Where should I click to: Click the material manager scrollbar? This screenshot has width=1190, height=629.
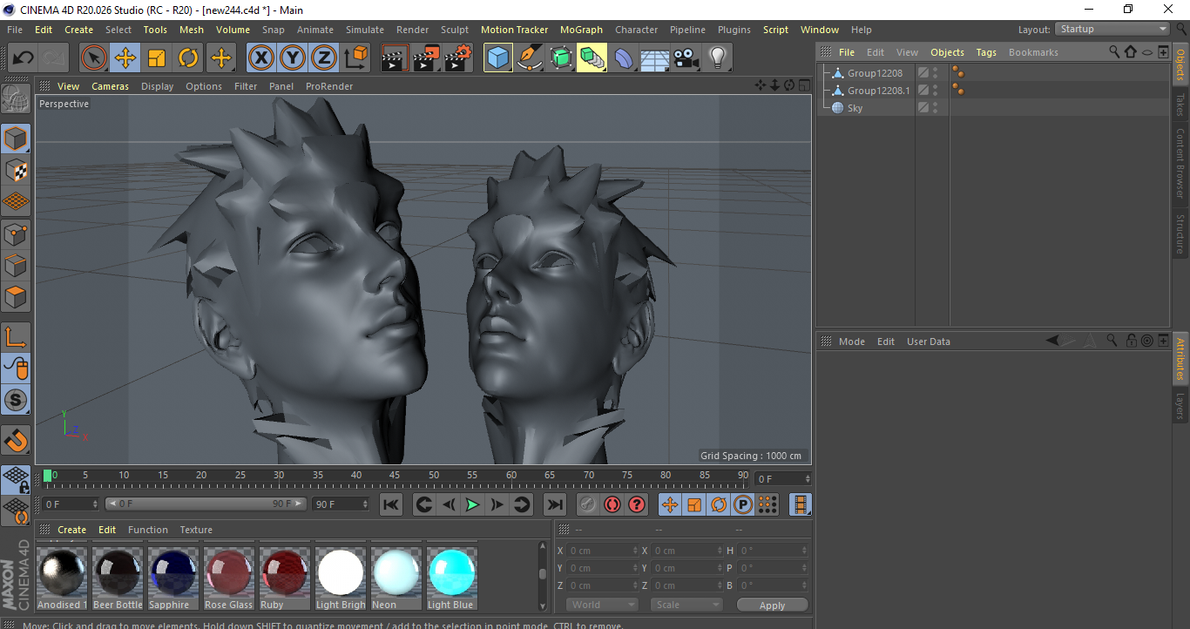point(543,575)
